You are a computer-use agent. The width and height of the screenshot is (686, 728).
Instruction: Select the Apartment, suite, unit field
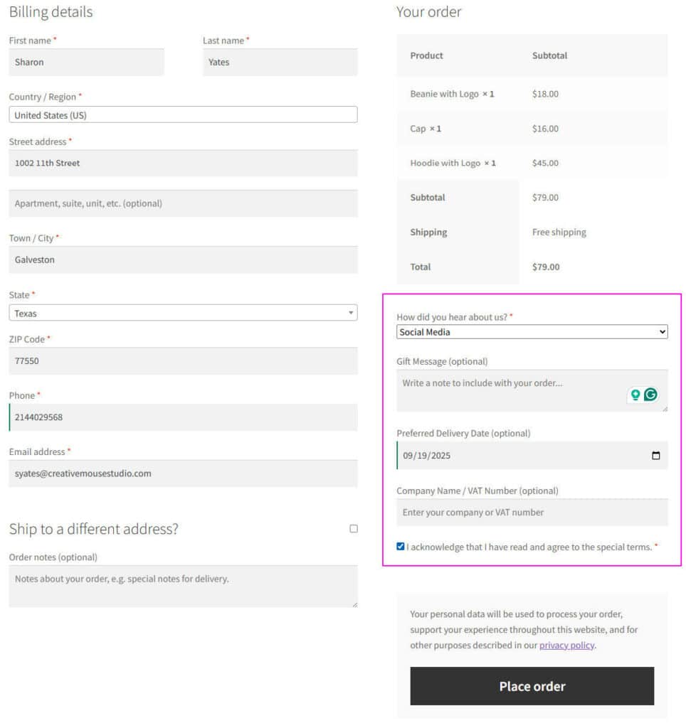(183, 203)
